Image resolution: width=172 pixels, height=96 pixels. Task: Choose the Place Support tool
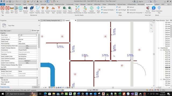click(x=32, y=10)
